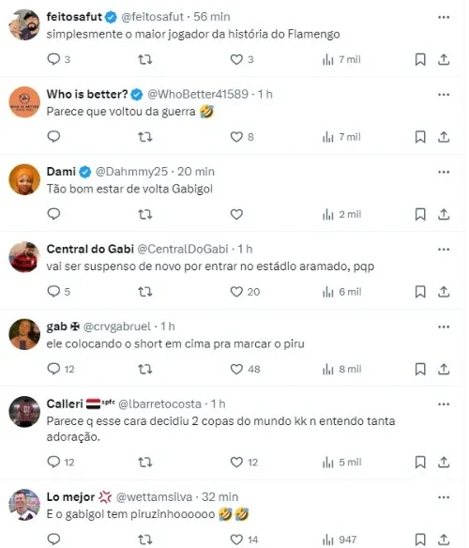
Task: Share the Who is better? tweet
Action: pos(444,137)
